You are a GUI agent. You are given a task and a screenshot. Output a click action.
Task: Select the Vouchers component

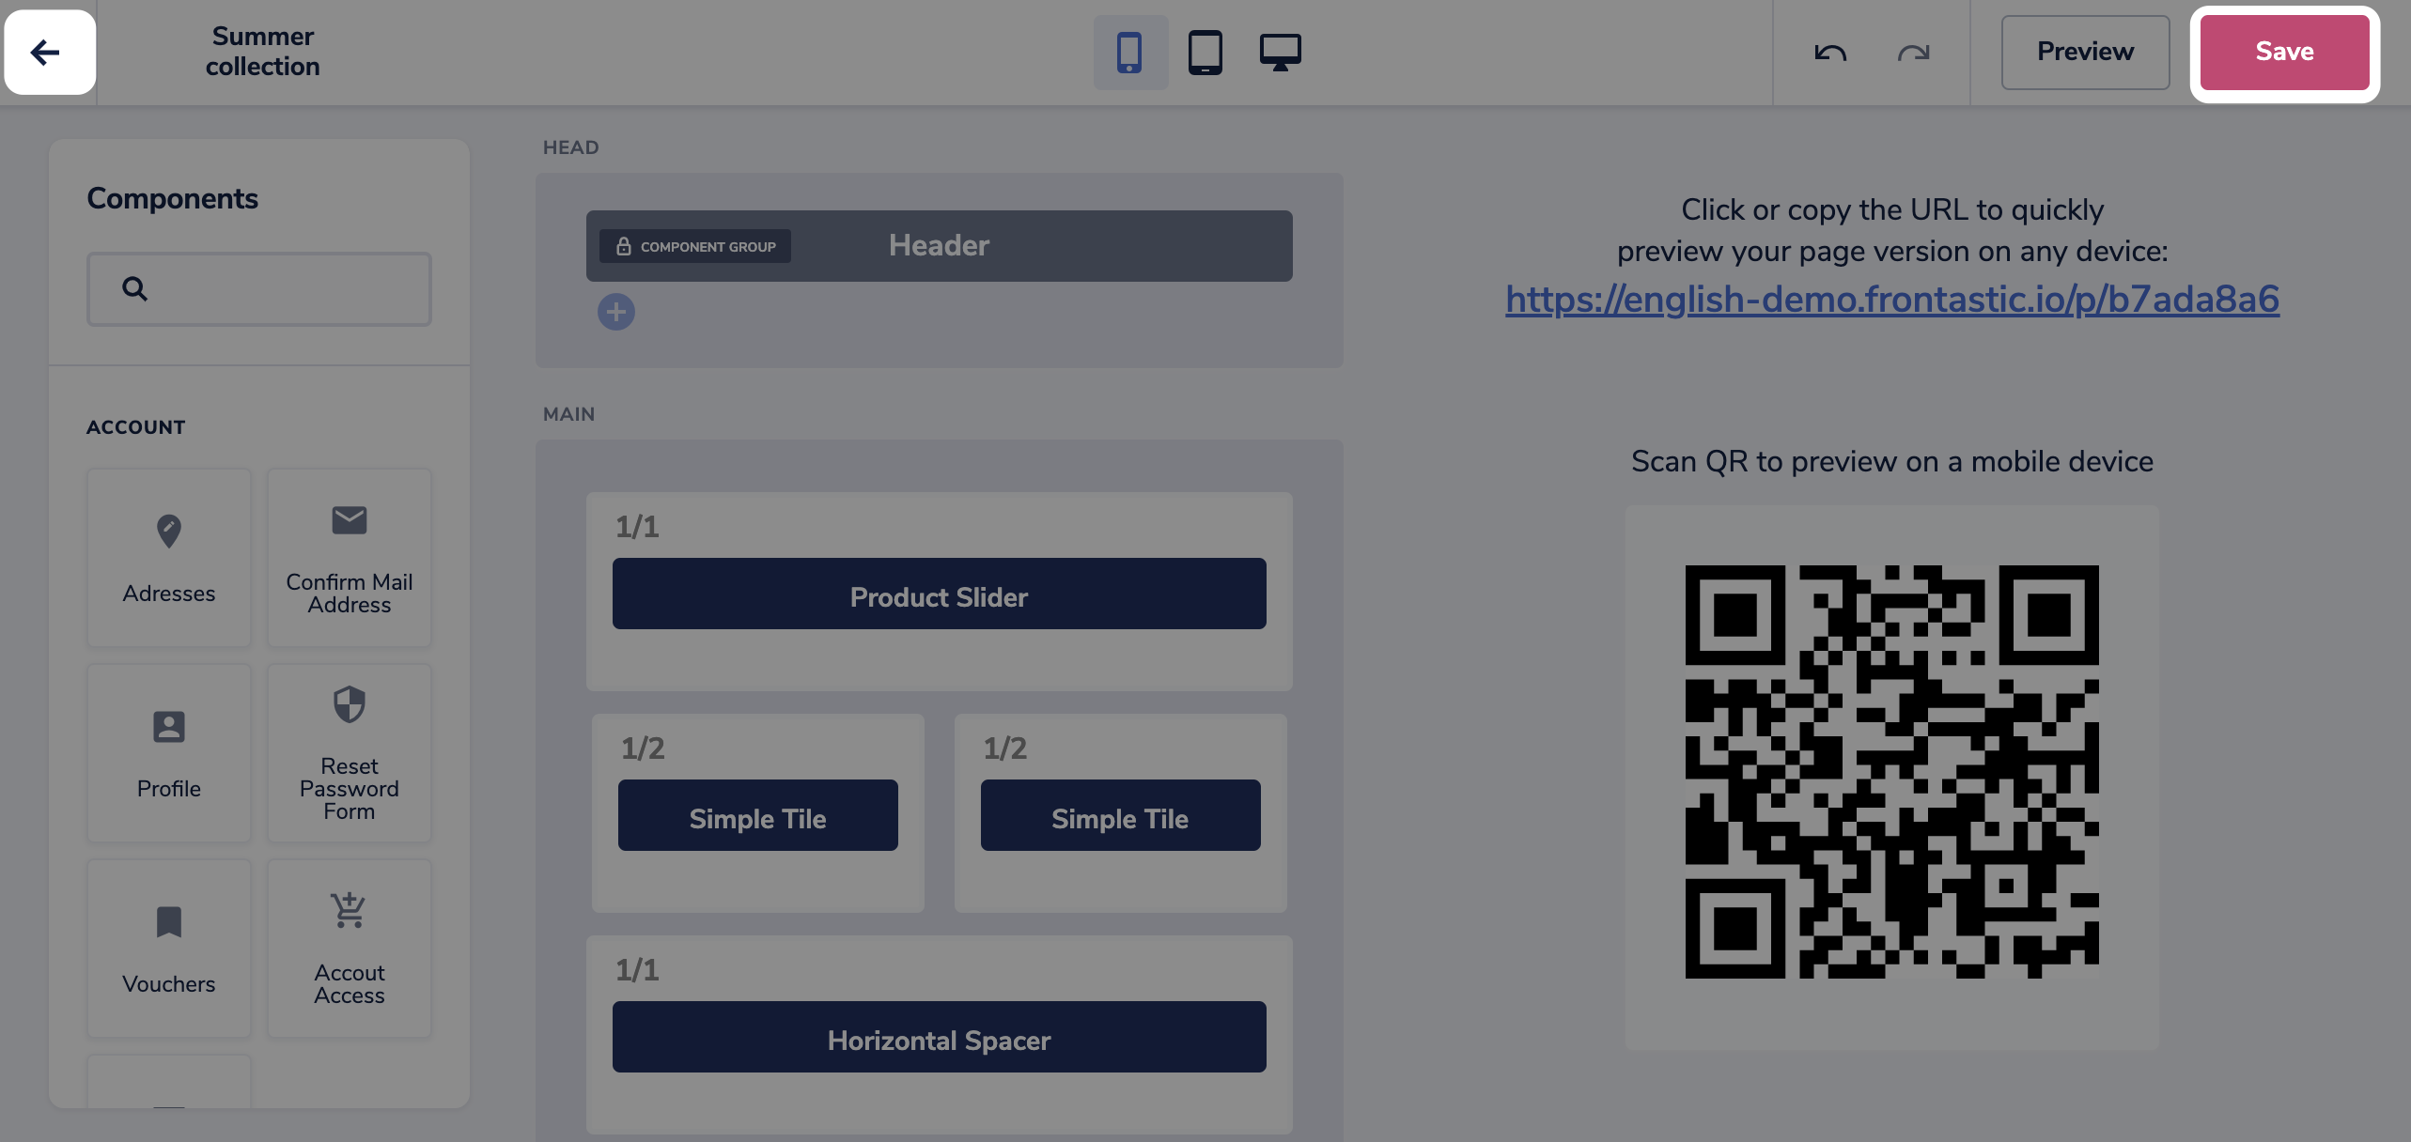pyautogui.click(x=169, y=949)
